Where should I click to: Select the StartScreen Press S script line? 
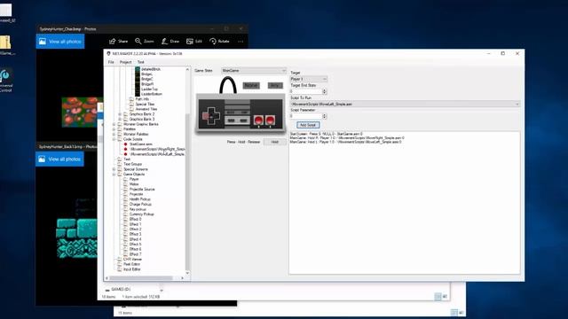(326, 134)
